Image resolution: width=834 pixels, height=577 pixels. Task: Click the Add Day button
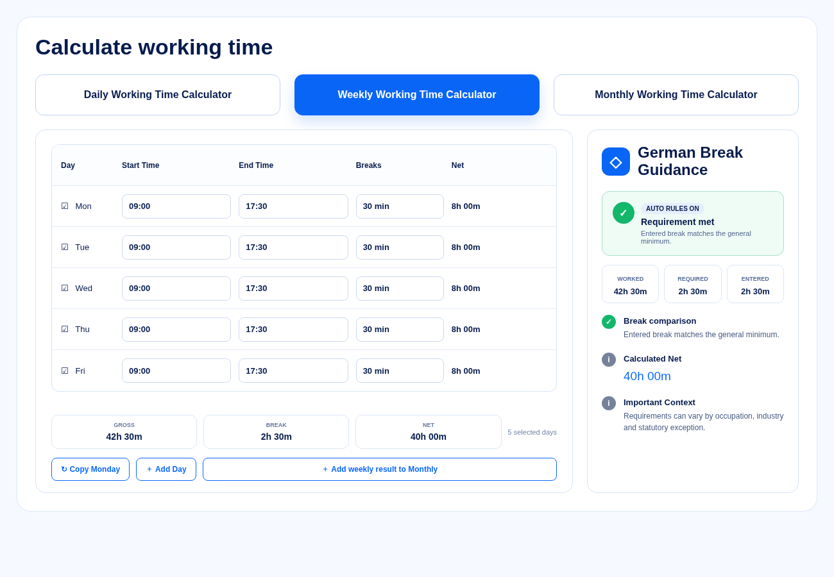coord(166,469)
